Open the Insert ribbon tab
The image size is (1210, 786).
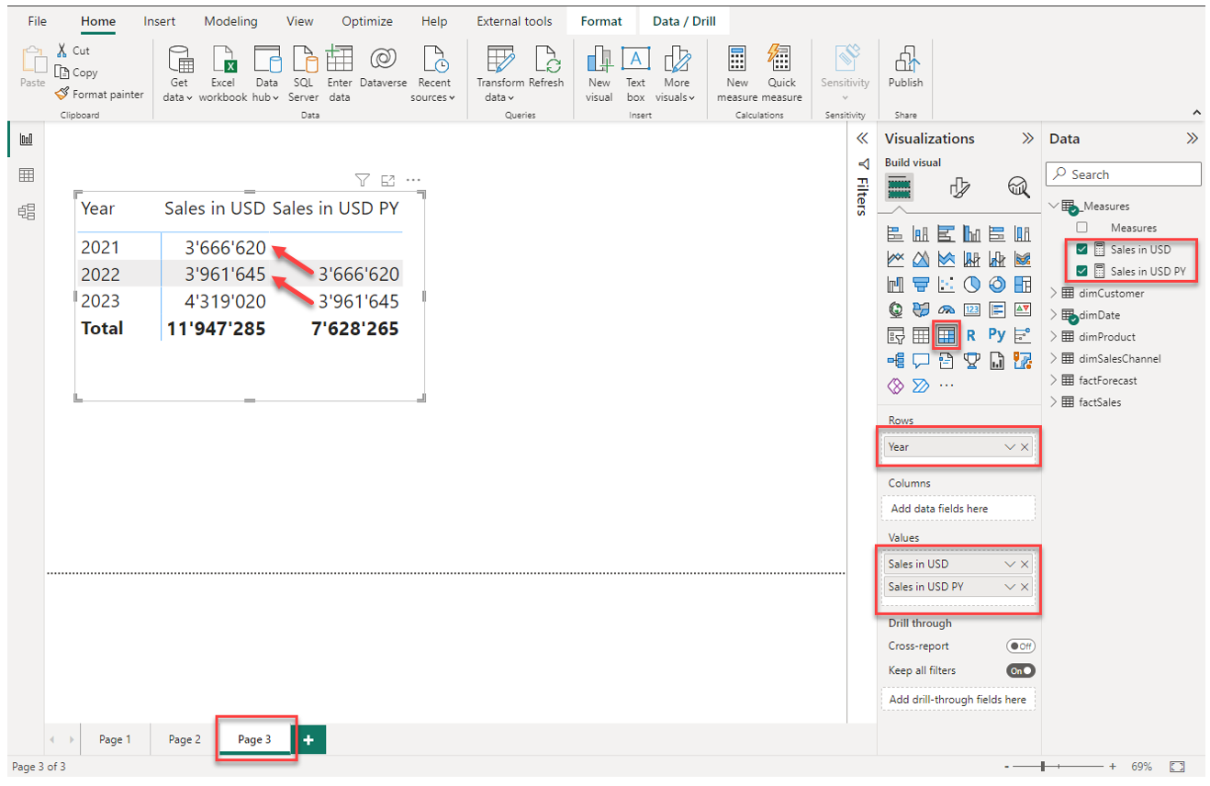click(160, 21)
